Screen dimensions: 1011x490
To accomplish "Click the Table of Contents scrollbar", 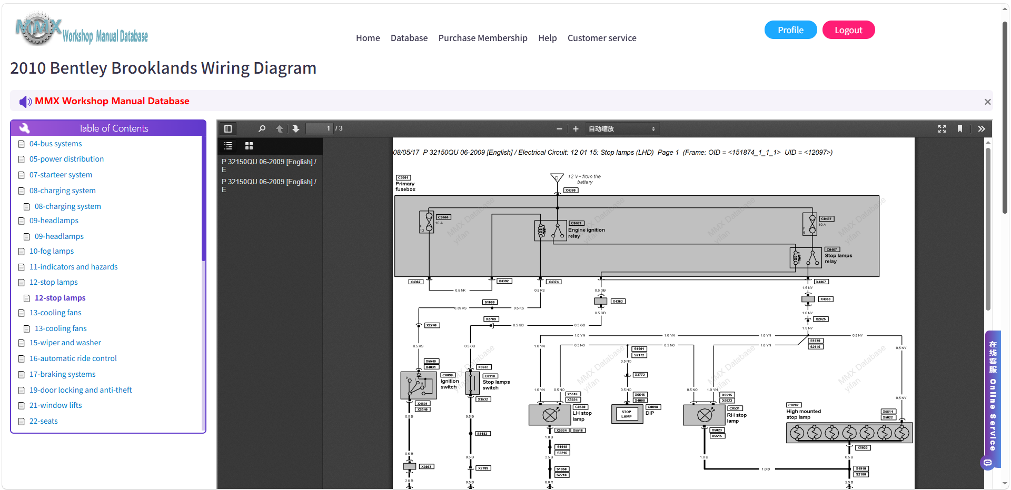I will click(203, 199).
